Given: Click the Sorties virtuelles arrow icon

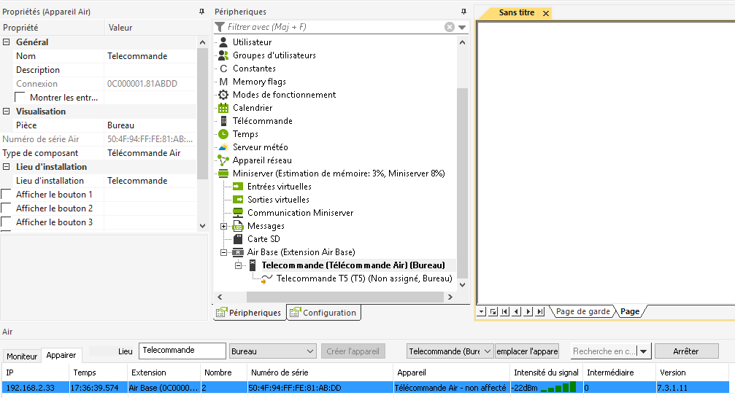Looking at the screenshot, I should click(238, 200).
